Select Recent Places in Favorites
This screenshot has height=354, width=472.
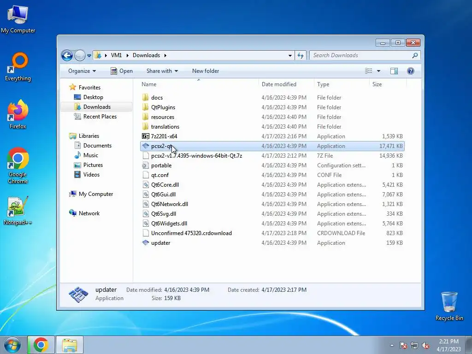(x=100, y=117)
